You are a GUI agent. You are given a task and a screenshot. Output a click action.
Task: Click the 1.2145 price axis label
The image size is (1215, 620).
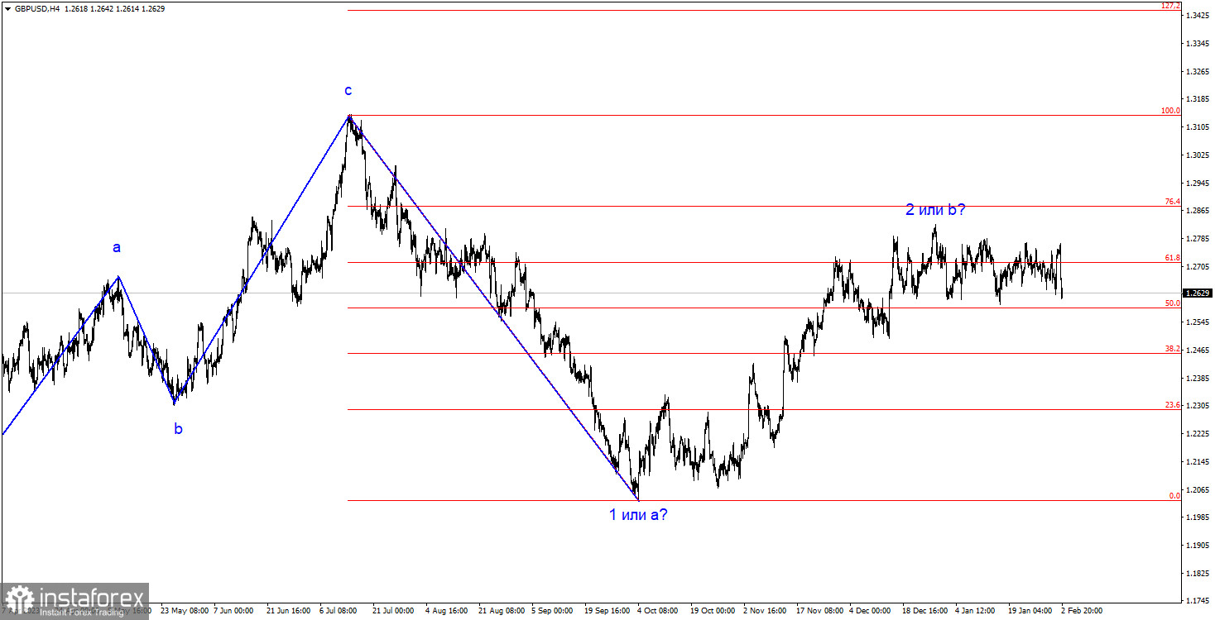pyautogui.click(x=1197, y=462)
